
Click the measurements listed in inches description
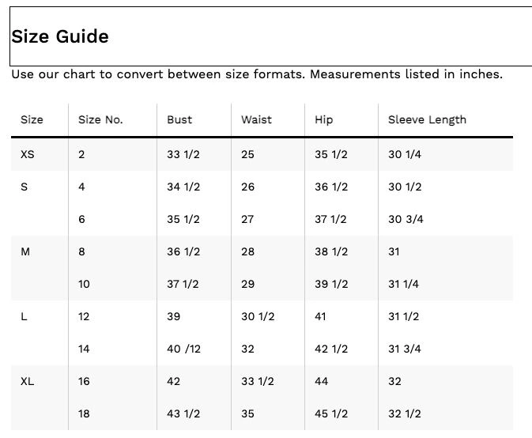pos(257,74)
